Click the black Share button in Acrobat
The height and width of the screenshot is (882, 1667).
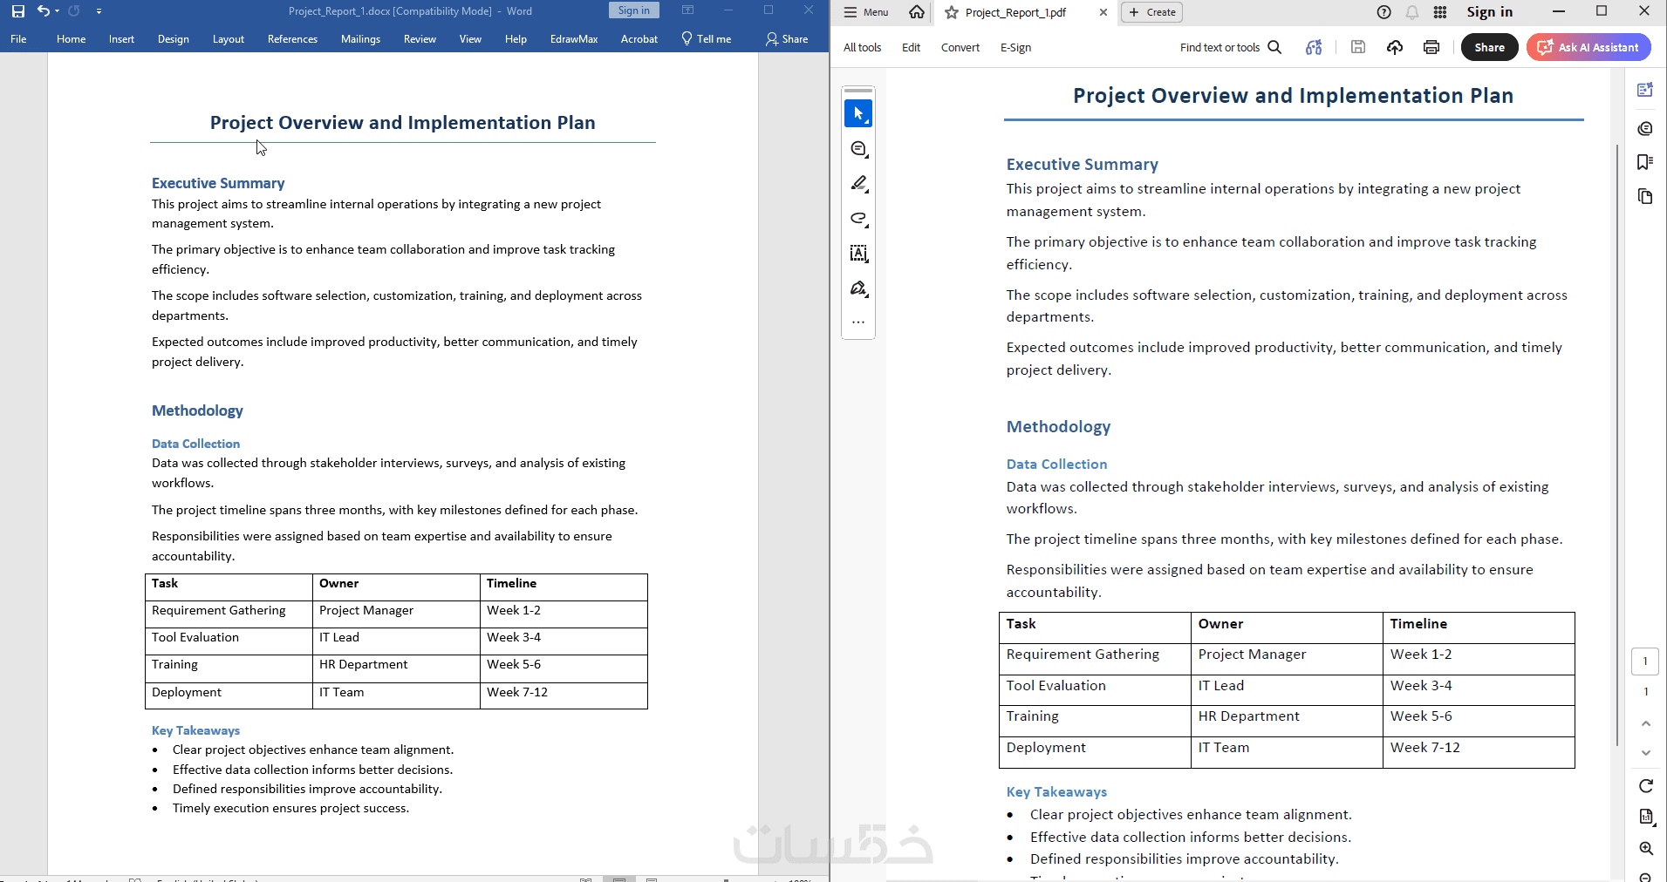click(x=1490, y=47)
